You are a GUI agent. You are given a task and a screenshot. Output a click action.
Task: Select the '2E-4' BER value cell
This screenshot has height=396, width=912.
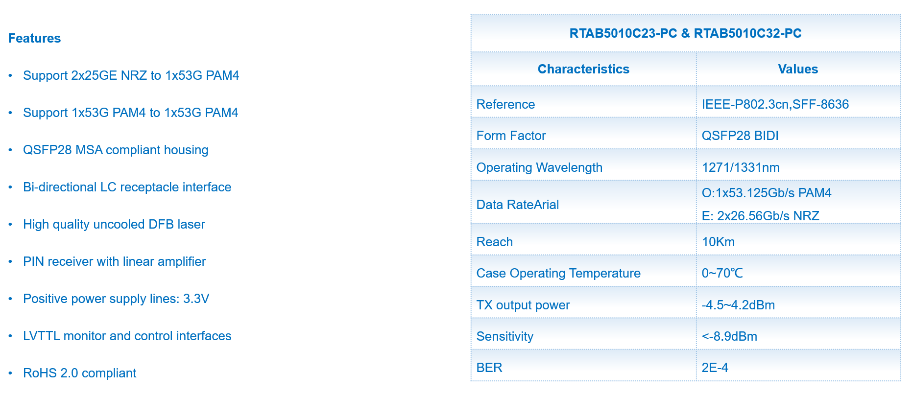point(715,368)
